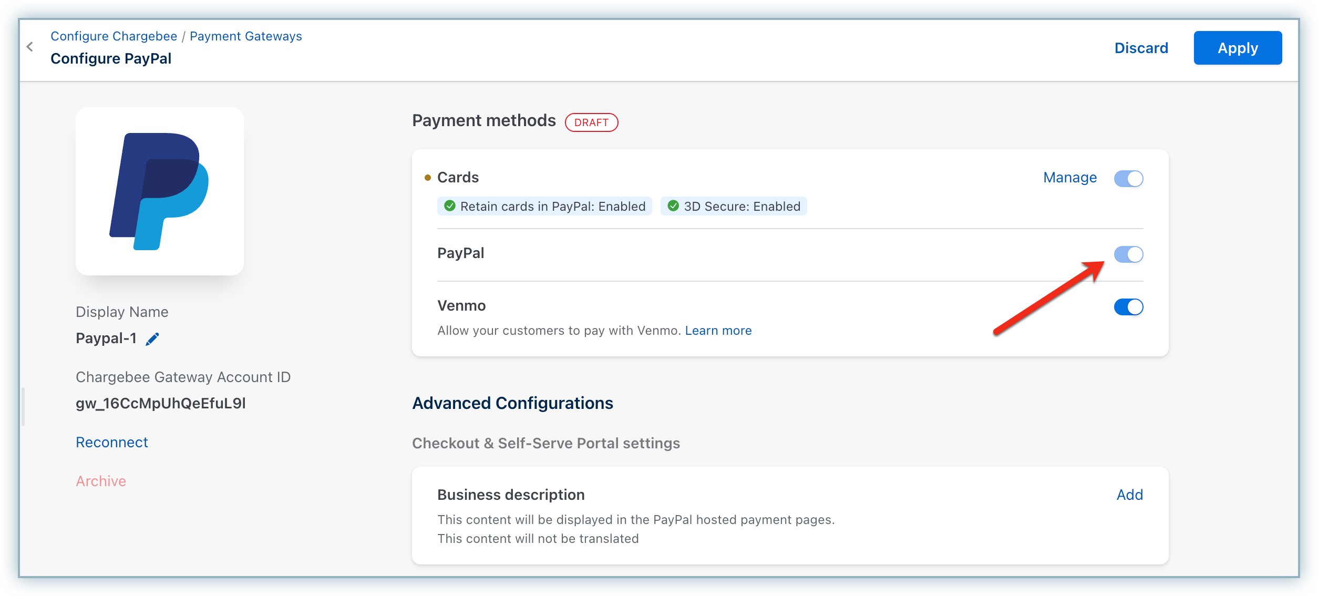The image size is (1318, 596).
Task: Click the pencil icon beside Paypal-1
Action: point(152,339)
